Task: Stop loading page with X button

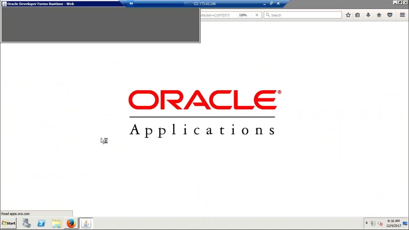Action: tap(257, 15)
